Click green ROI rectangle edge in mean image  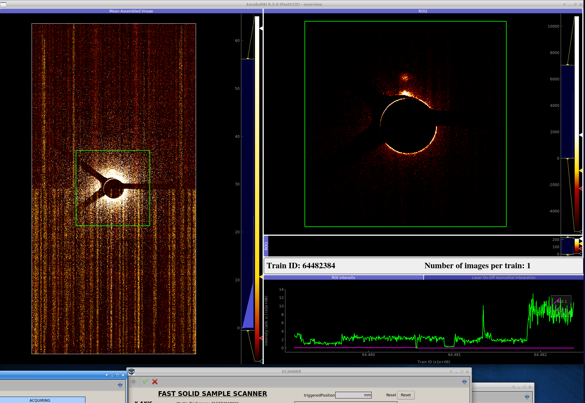(113, 151)
